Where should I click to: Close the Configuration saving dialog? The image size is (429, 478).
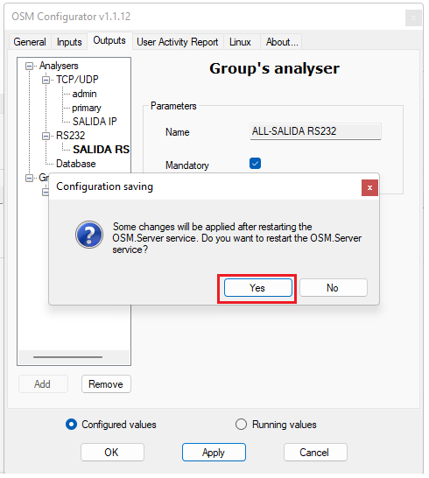pos(369,187)
